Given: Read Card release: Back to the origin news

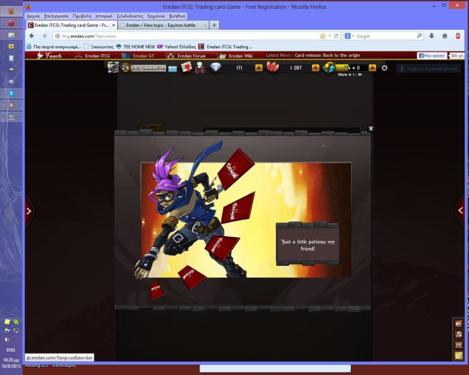Looking at the screenshot, I should (327, 56).
